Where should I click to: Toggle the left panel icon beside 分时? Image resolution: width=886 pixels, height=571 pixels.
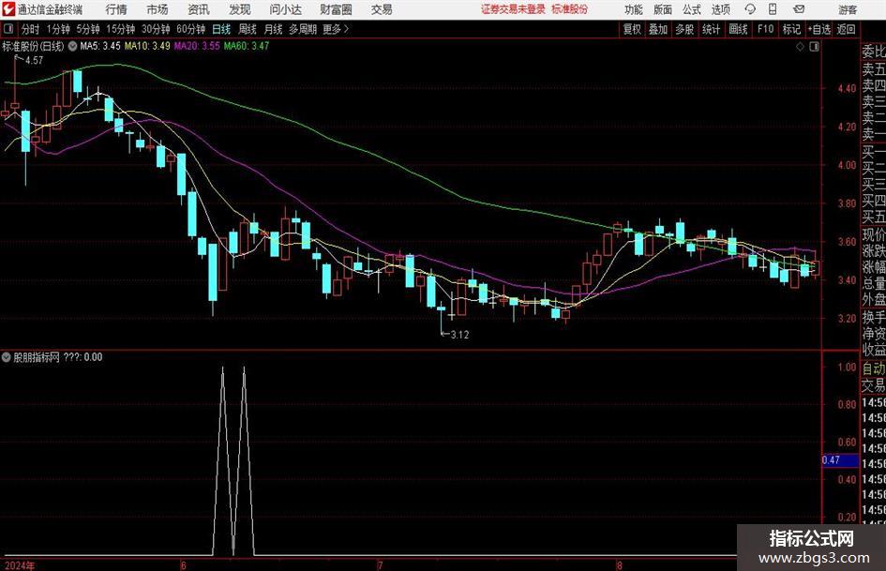(8, 29)
